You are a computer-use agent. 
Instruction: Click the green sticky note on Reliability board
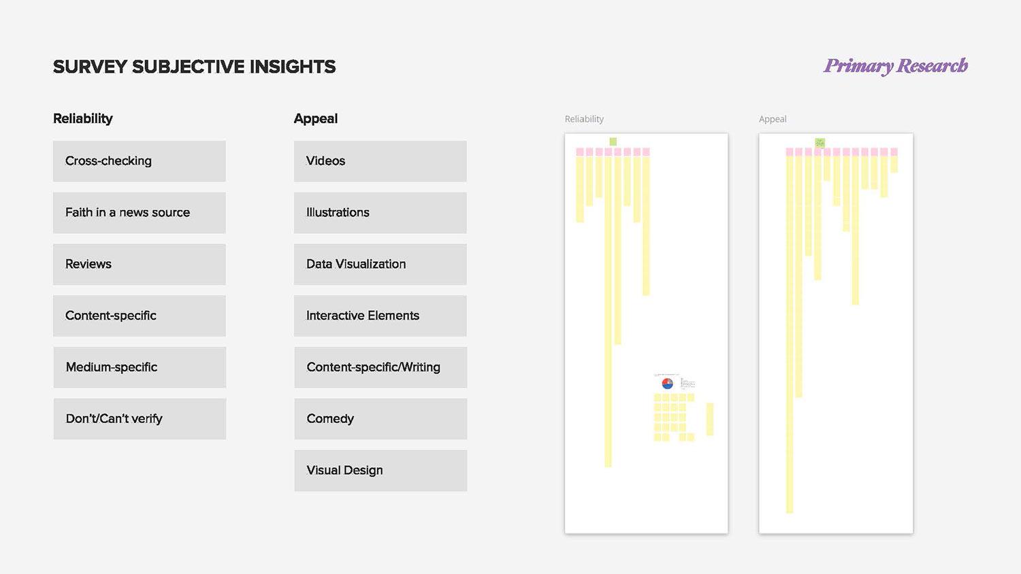click(x=613, y=141)
